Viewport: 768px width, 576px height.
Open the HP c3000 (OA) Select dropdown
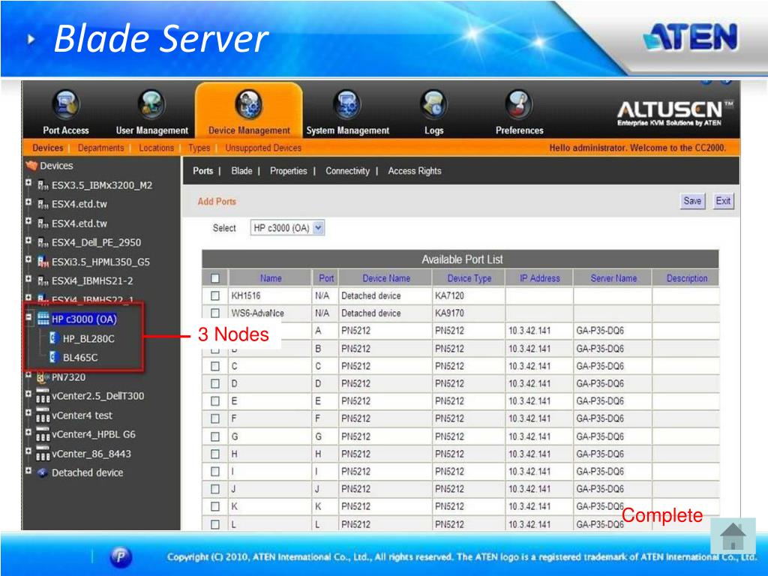tap(287, 228)
